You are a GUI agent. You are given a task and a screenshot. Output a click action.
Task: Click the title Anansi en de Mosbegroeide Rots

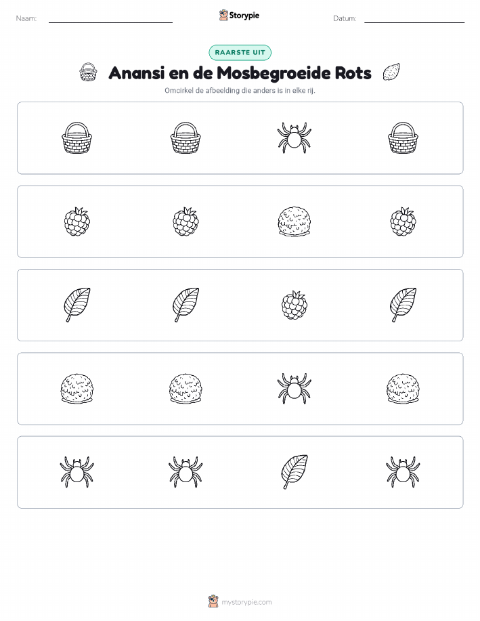click(240, 73)
